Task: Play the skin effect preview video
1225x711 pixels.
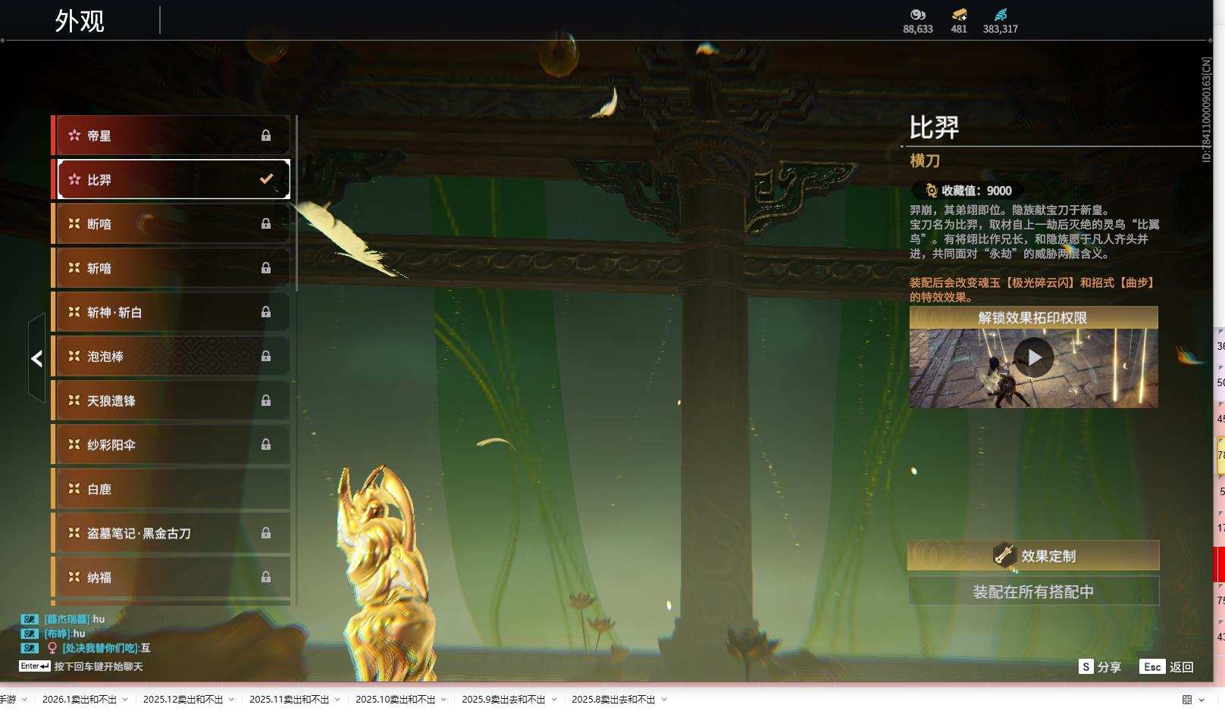Action: click(x=1034, y=357)
